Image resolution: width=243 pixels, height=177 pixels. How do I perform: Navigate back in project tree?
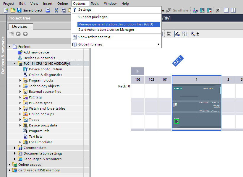coord(18,34)
